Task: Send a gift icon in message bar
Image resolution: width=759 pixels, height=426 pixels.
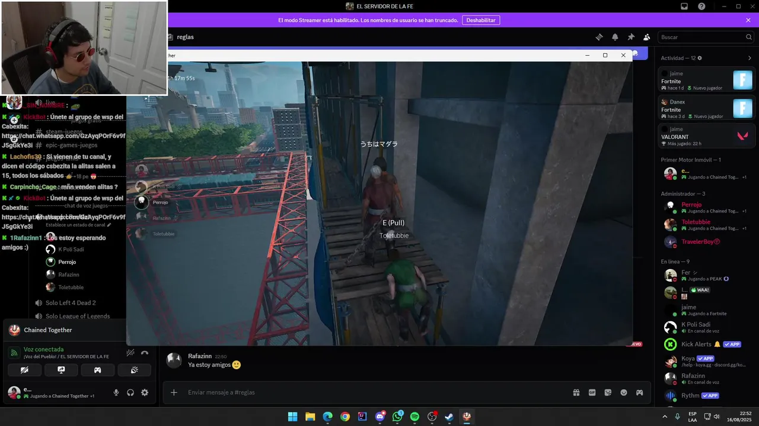Action: pos(576,392)
